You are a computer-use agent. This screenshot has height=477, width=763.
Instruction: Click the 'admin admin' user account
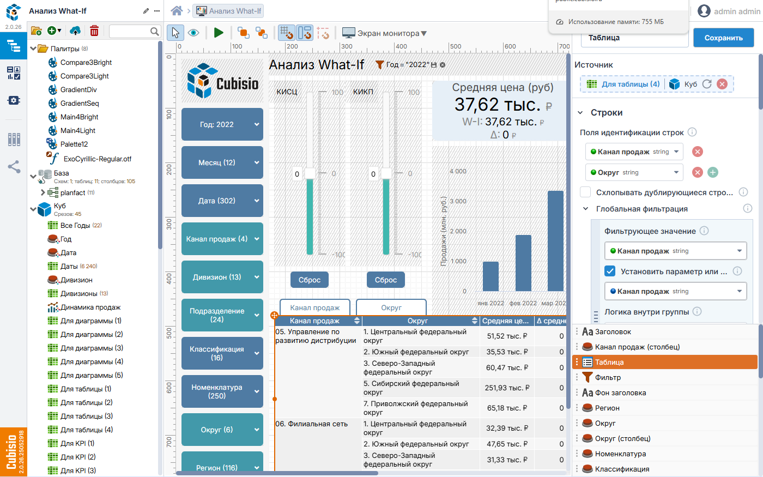(729, 11)
